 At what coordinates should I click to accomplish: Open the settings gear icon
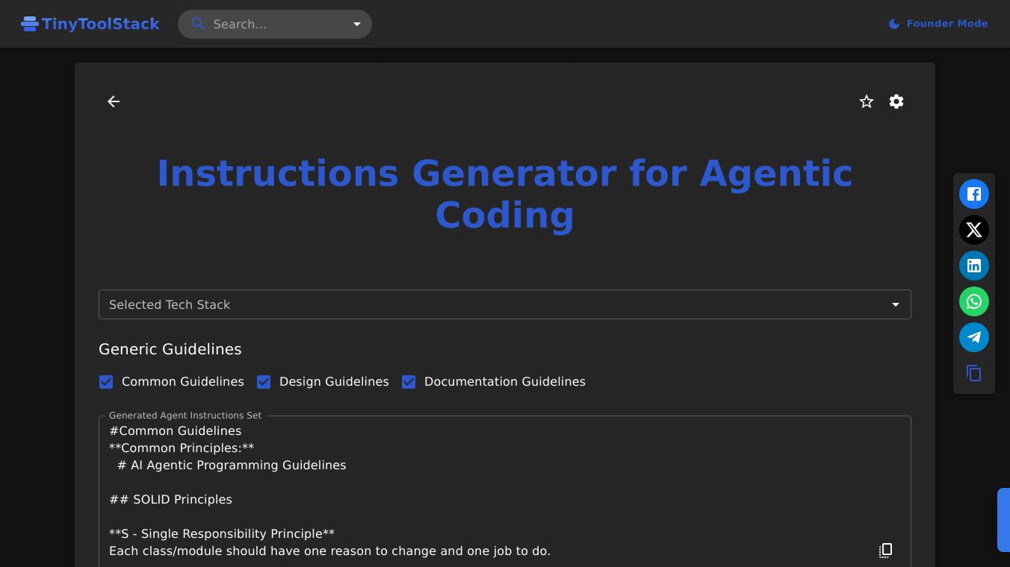click(896, 101)
